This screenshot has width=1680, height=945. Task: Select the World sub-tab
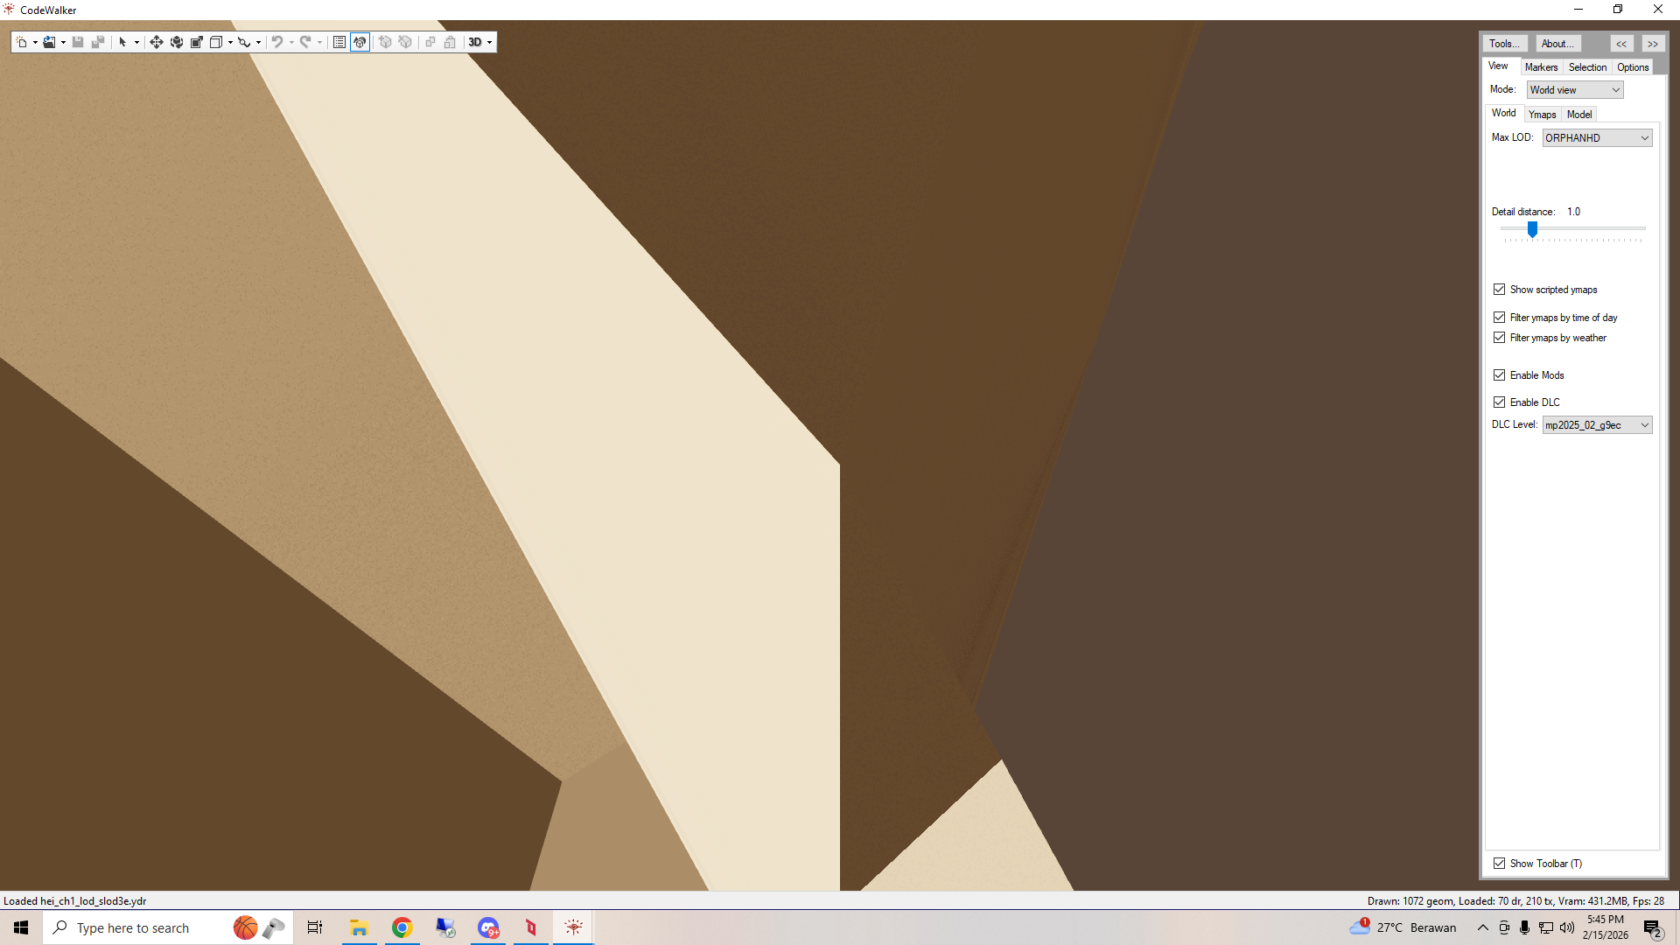(x=1504, y=114)
